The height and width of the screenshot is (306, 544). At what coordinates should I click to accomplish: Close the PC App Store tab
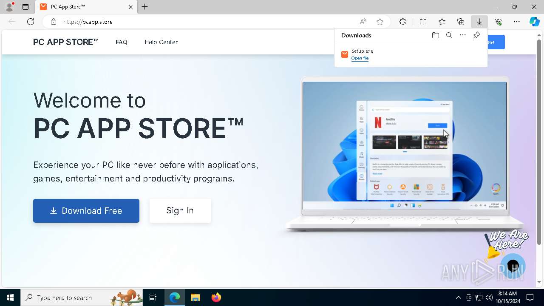130,7
